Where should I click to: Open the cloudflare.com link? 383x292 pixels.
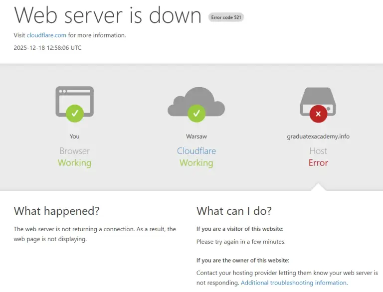(x=46, y=35)
